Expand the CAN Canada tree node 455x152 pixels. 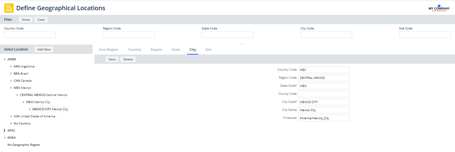(11, 81)
